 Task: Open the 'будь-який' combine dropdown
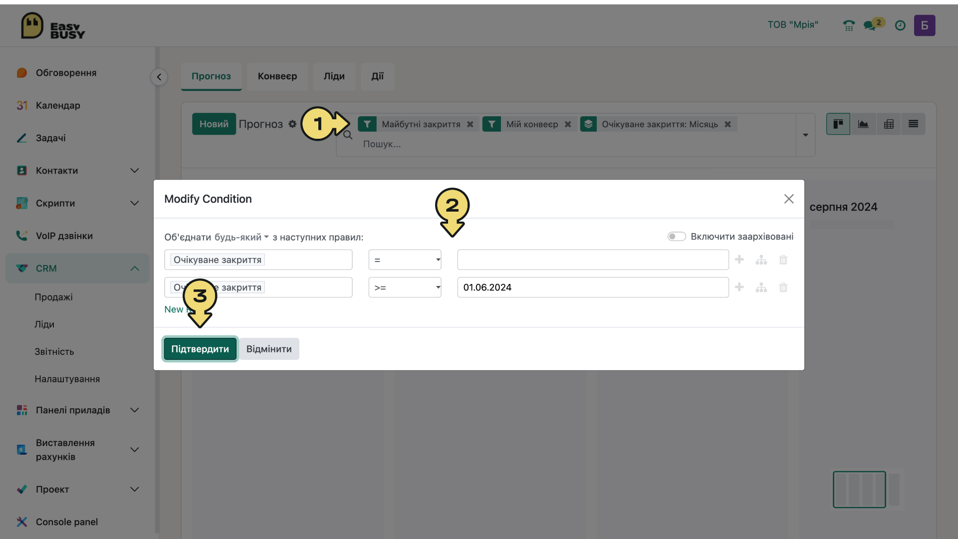click(241, 237)
